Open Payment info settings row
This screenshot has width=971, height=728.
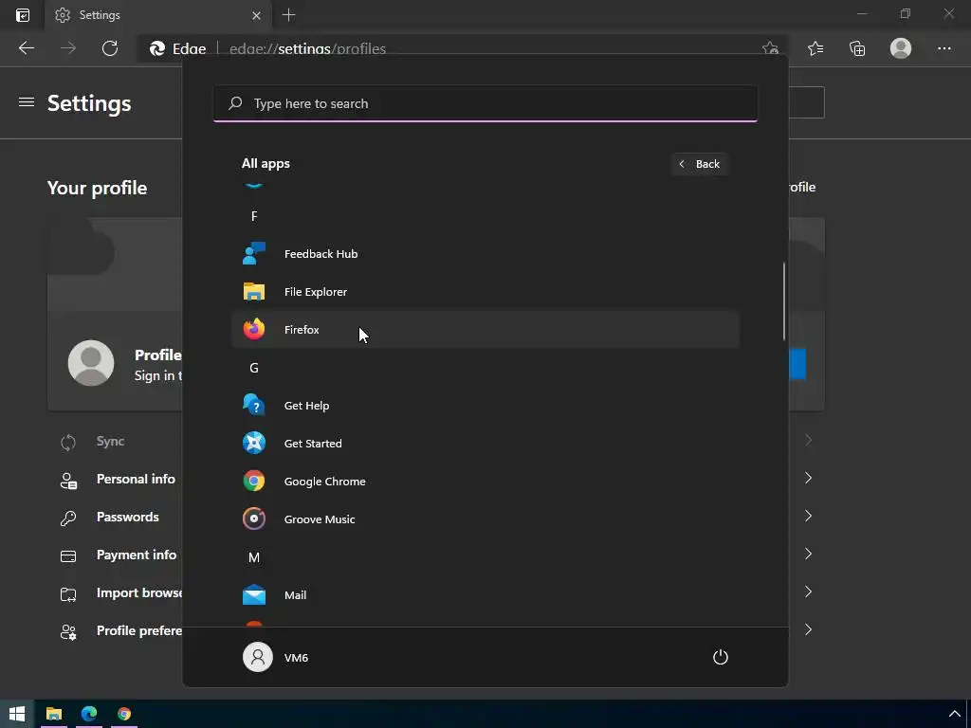[x=137, y=555]
